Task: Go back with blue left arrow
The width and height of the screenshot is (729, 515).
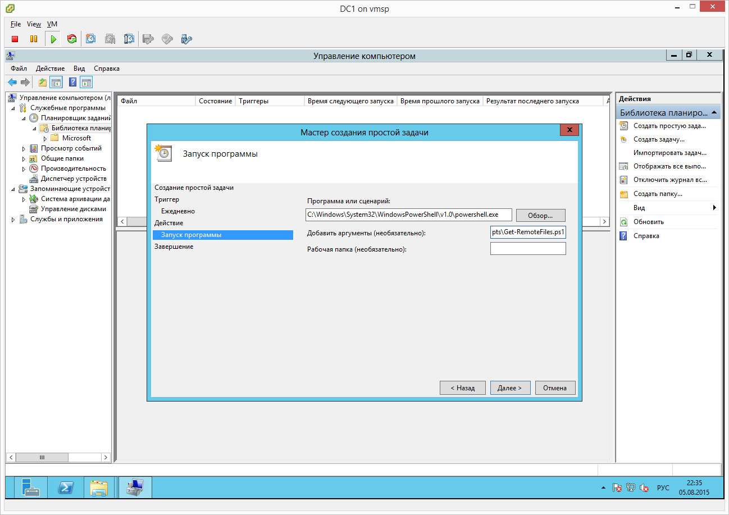Action: click(x=12, y=83)
